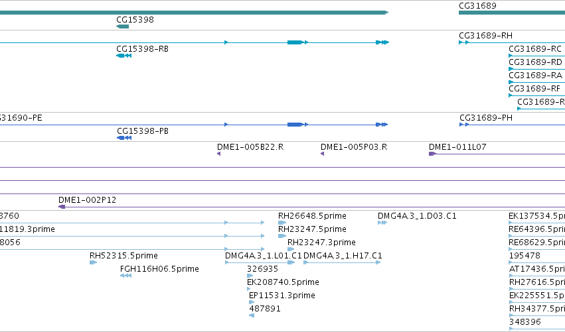Click CG31689-RC transcript label
The image size is (565, 332).
[535, 49]
